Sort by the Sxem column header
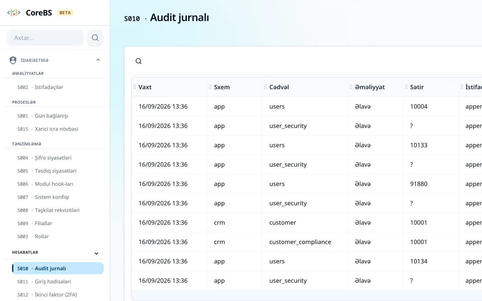482x301 pixels. tap(222, 87)
